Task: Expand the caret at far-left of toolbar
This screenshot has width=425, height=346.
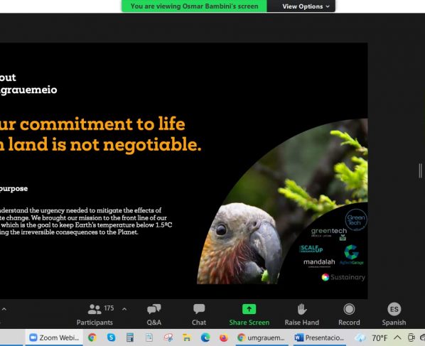Action: (x=4, y=309)
